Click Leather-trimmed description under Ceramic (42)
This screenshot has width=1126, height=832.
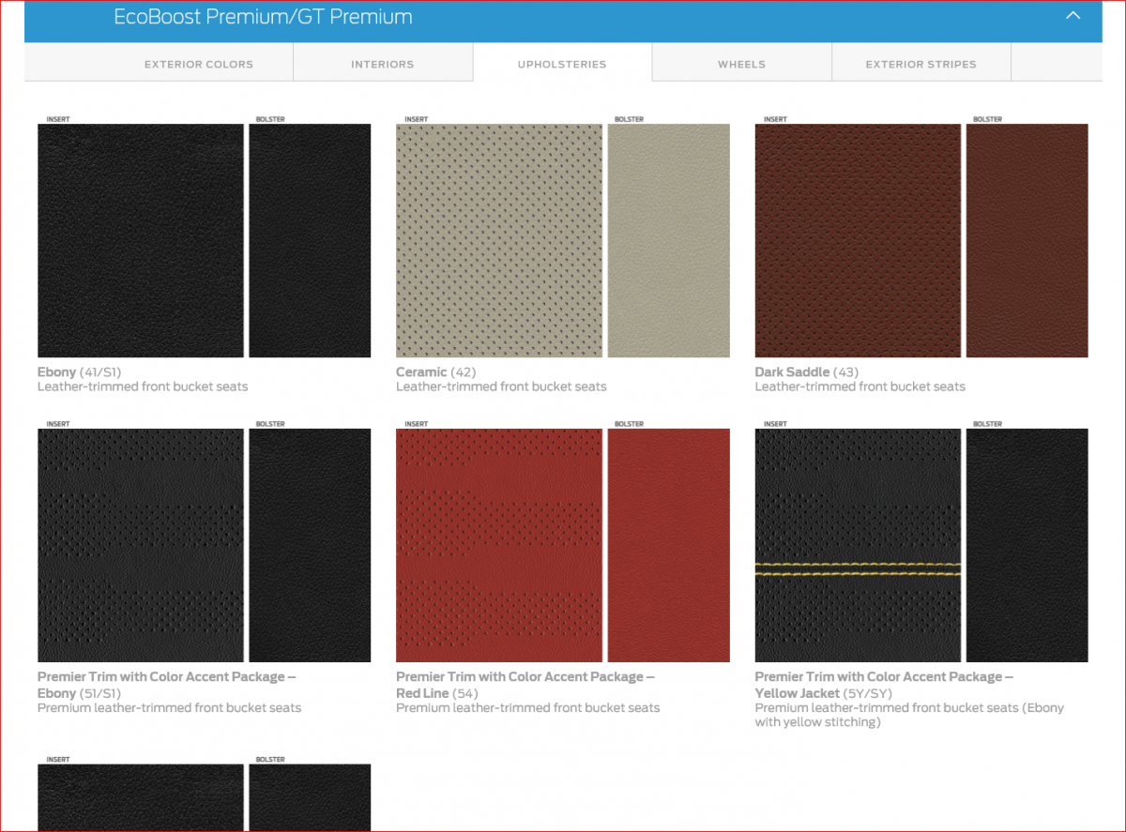point(501,386)
